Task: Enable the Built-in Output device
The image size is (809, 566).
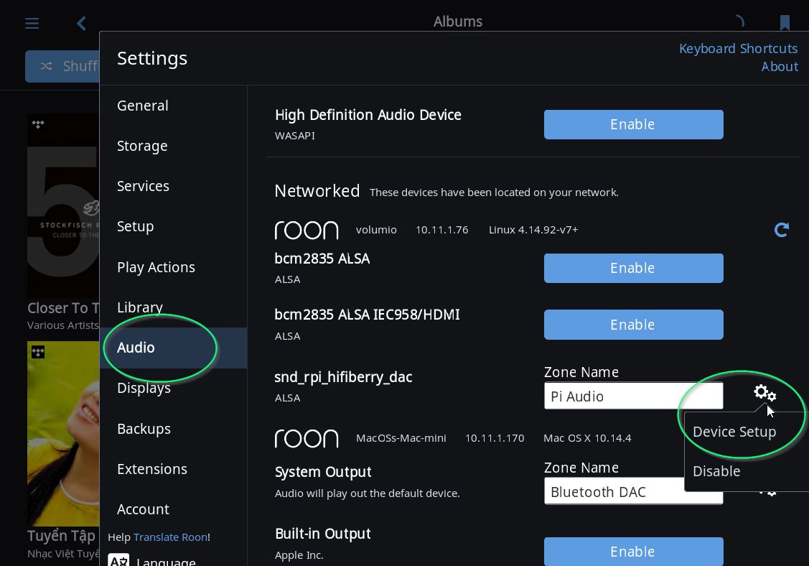Action: 634,552
